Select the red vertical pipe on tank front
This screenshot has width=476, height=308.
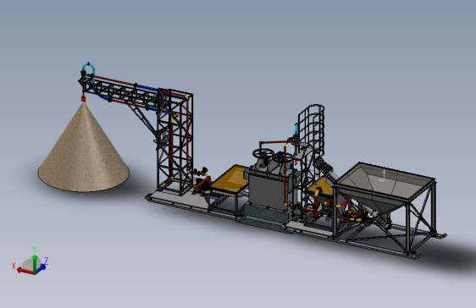click(x=285, y=176)
